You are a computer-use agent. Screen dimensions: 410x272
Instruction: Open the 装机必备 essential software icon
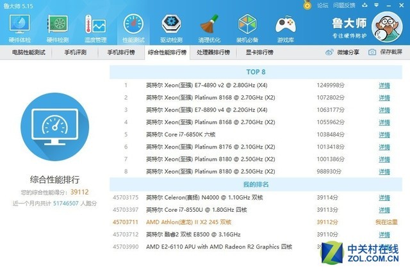247,28
